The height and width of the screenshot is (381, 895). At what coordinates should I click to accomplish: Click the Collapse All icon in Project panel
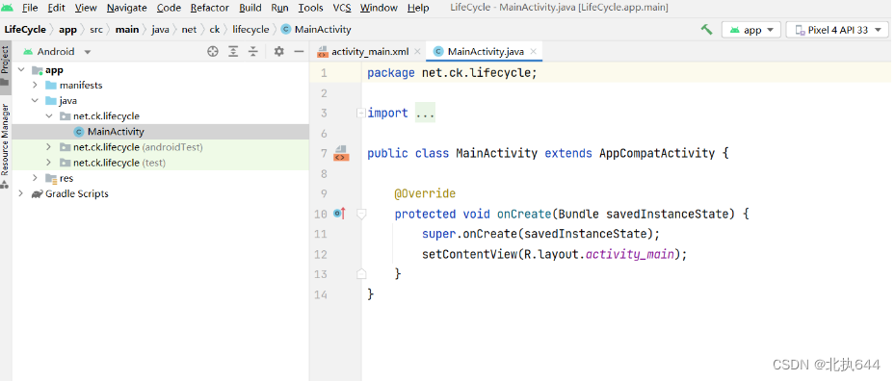(x=253, y=51)
